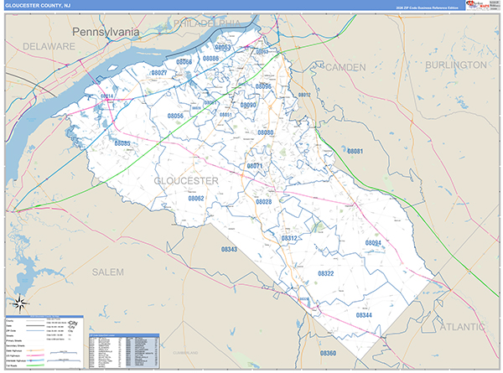
Task: Click the orange State Highways line sample
Action: point(35,351)
